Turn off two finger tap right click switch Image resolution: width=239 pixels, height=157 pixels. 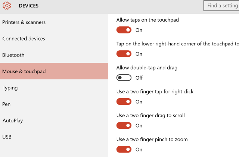pyautogui.click(x=124, y=102)
